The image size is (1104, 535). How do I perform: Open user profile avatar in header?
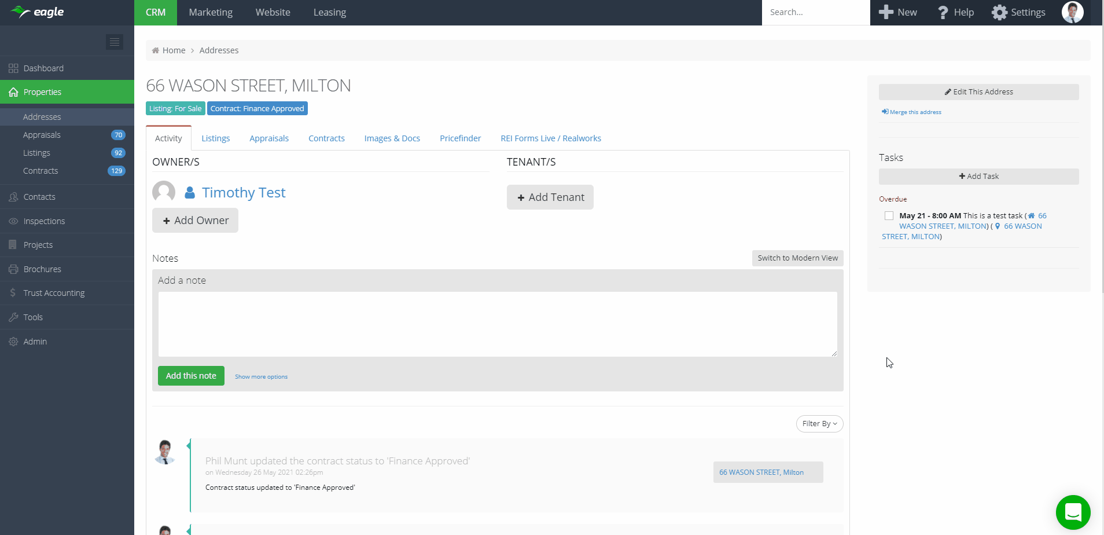(1072, 12)
